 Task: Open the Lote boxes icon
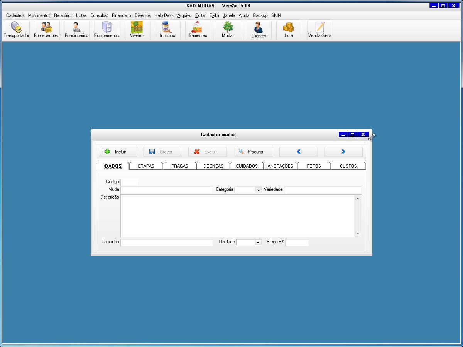(289, 30)
